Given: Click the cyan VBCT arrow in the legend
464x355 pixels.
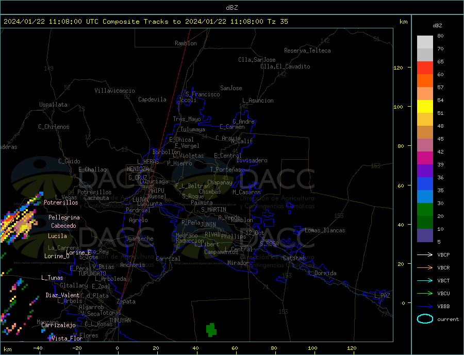Looking at the screenshot, I should coord(425,280).
